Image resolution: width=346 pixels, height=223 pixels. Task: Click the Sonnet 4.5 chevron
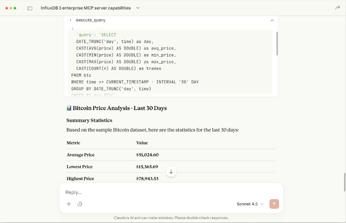pyautogui.click(x=262, y=204)
